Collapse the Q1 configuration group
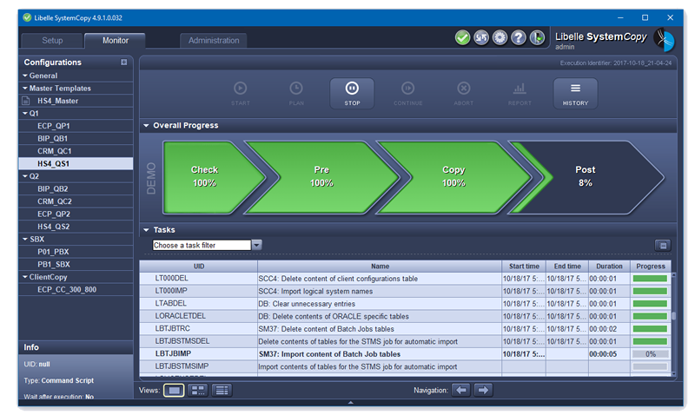Image resolution: width=695 pixels, height=415 pixels. (x=25, y=114)
